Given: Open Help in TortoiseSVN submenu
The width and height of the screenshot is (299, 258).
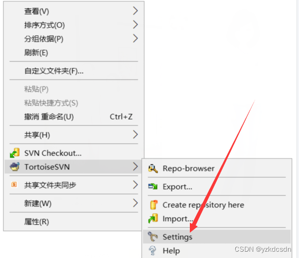Looking at the screenshot, I should (x=217, y=251).
